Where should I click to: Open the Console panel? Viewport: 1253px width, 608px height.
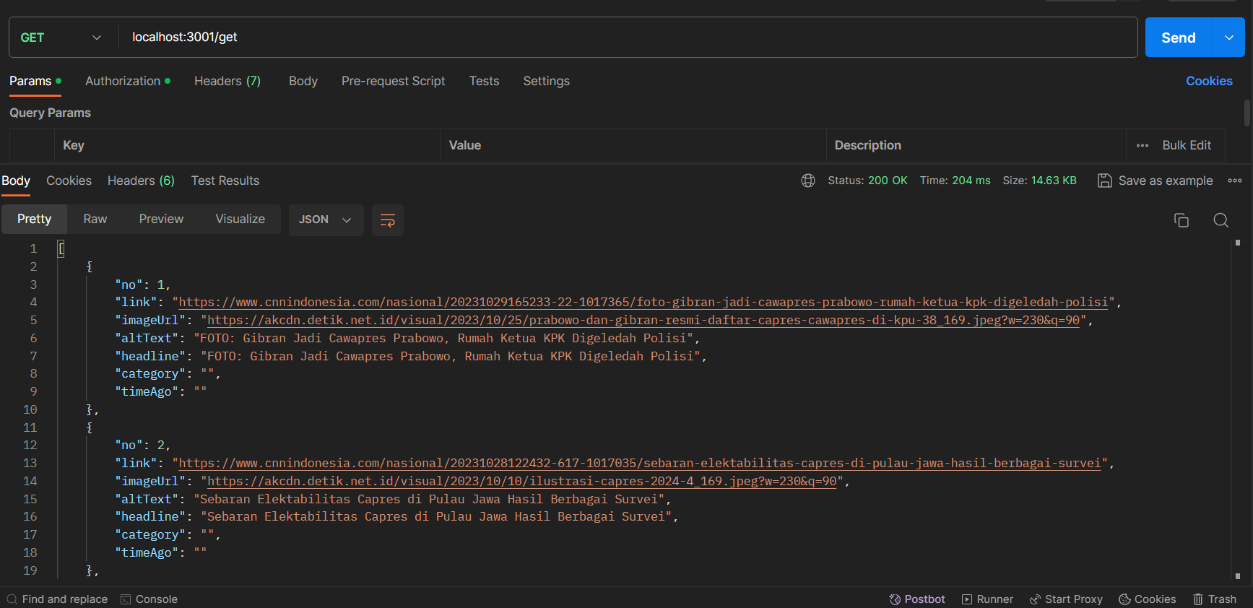pos(149,599)
